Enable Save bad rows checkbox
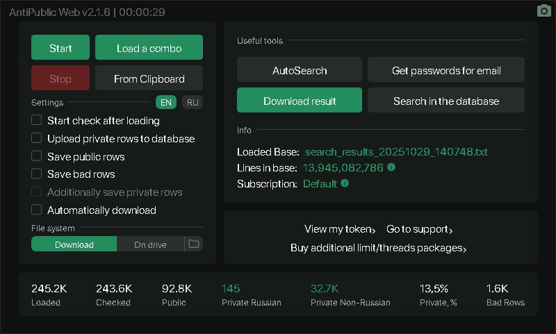The image size is (556, 334). (37, 174)
